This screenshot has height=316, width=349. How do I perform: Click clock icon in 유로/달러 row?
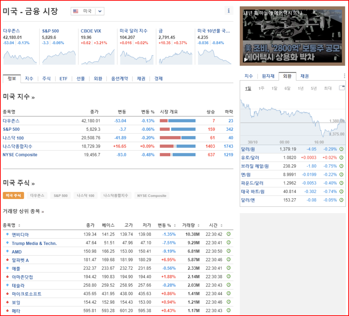click(x=342, y=158)
